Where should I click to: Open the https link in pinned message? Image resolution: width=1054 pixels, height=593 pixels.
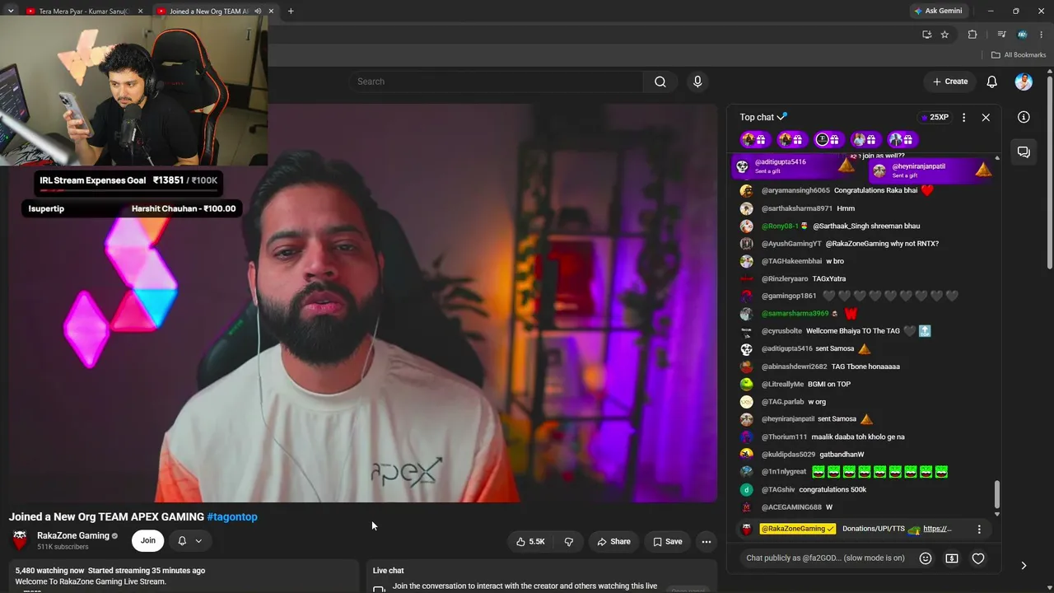[x=937, y=529]
